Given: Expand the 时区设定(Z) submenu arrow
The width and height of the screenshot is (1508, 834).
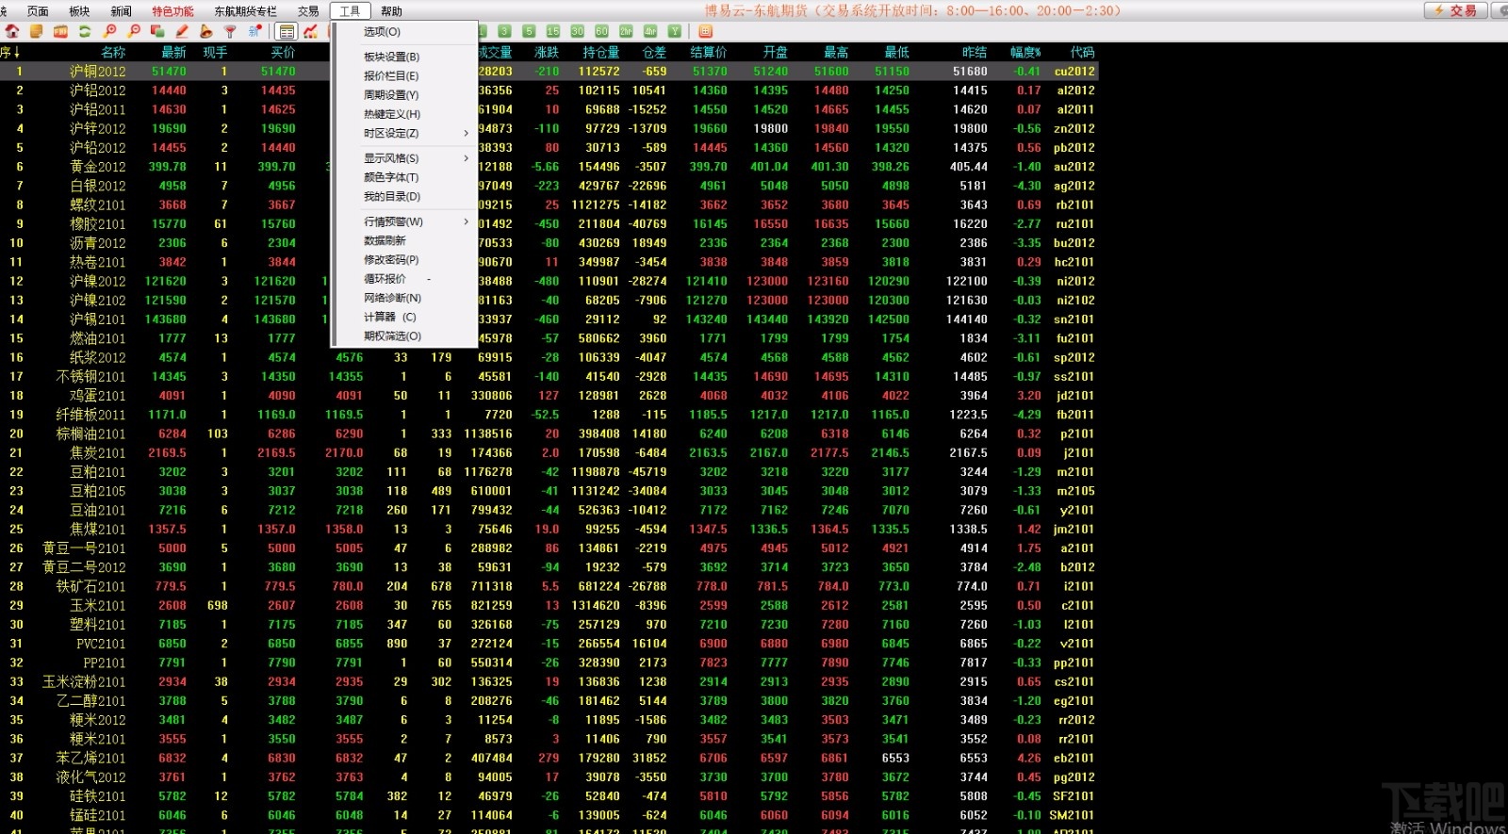Looking at the screenshot, I should (466, 133).
